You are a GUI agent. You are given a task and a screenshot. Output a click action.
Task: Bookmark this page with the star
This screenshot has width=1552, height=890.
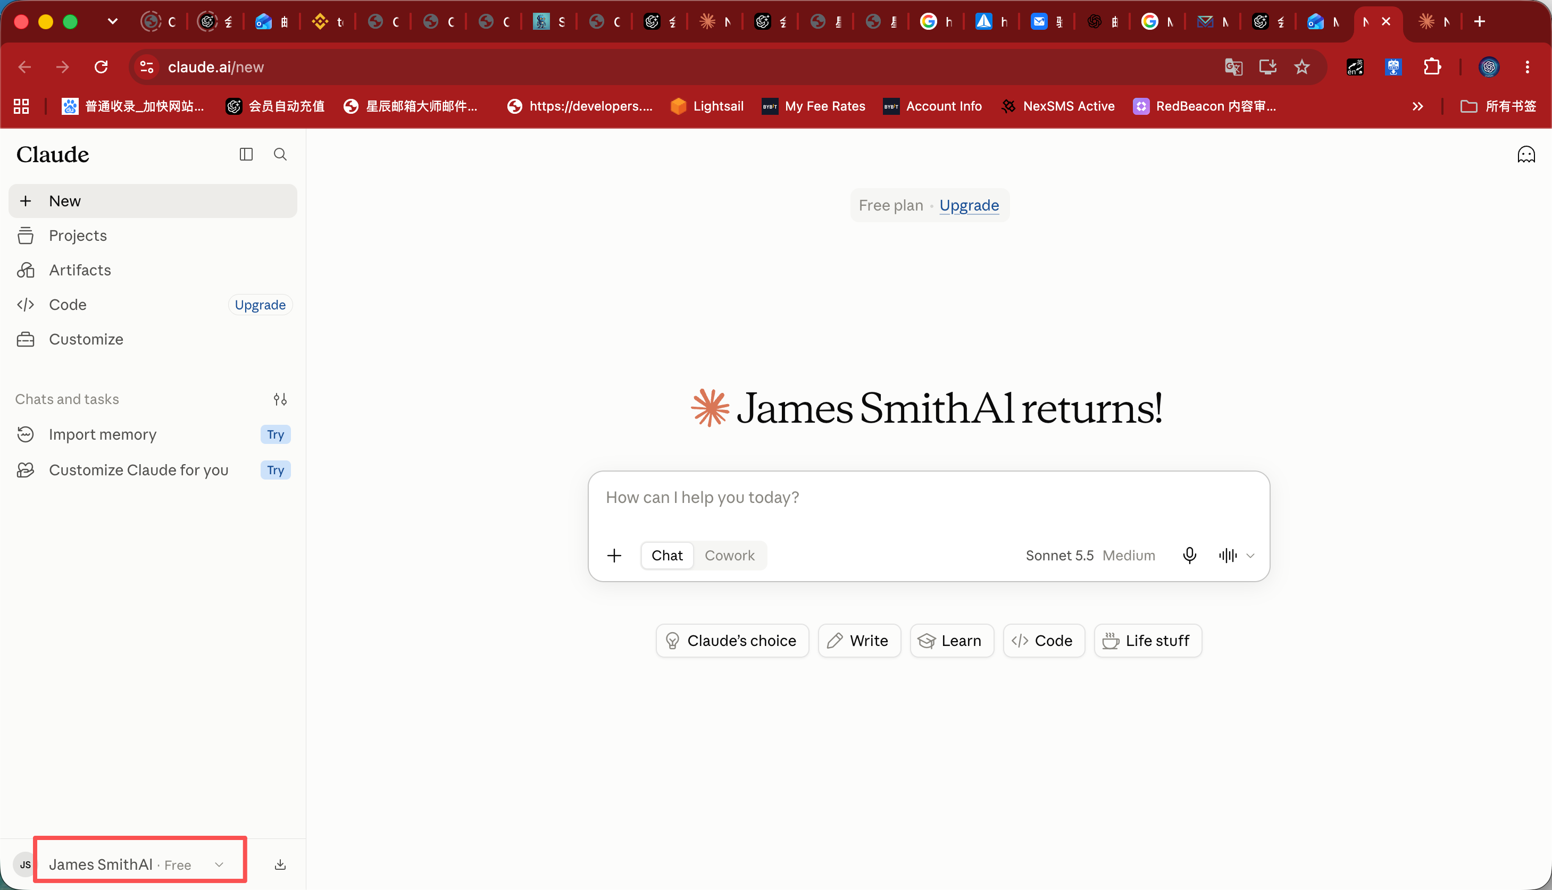pos(1302,66)
